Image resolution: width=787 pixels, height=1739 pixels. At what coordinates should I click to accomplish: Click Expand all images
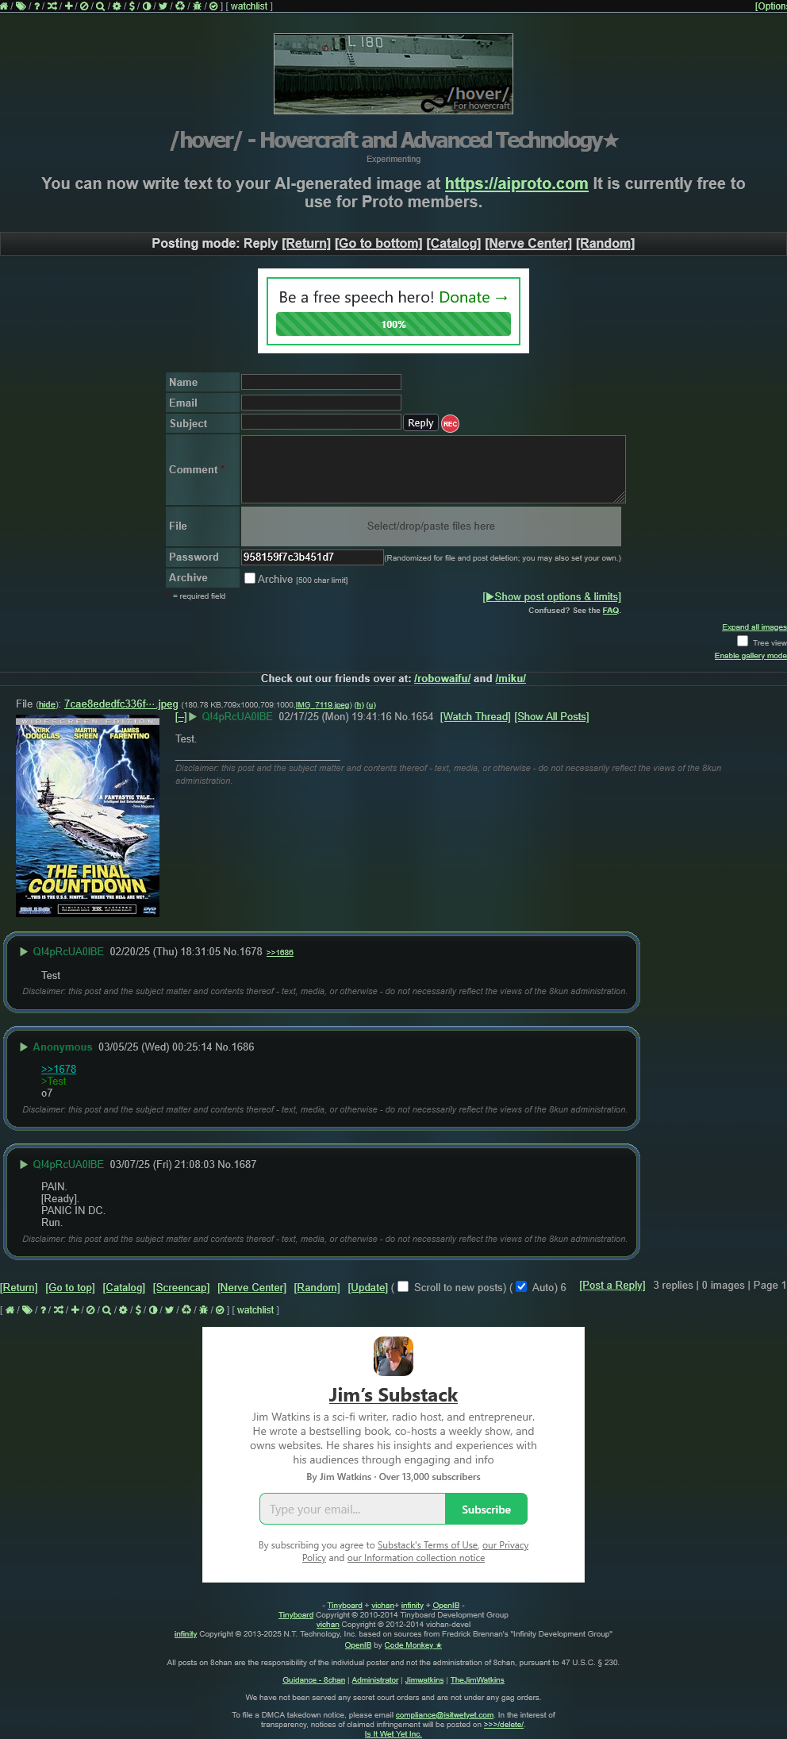click(754, 627)
